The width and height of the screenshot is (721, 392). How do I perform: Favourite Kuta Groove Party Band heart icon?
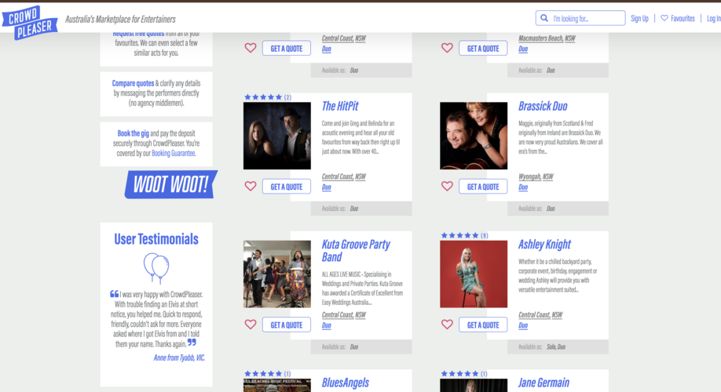(x=250, y=325)
